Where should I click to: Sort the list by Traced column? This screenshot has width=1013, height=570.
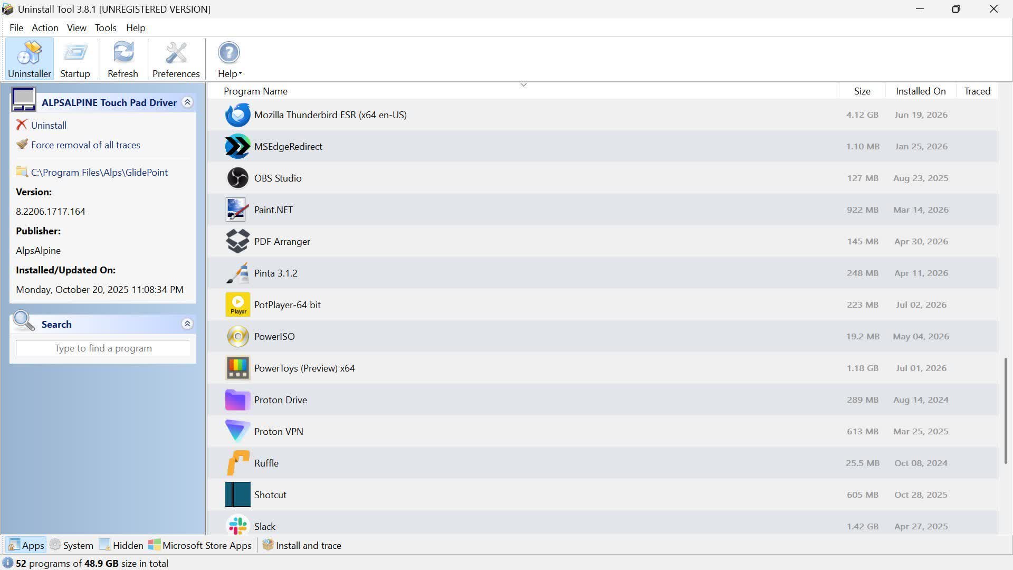pyautogui.click(x=977, y=91)
